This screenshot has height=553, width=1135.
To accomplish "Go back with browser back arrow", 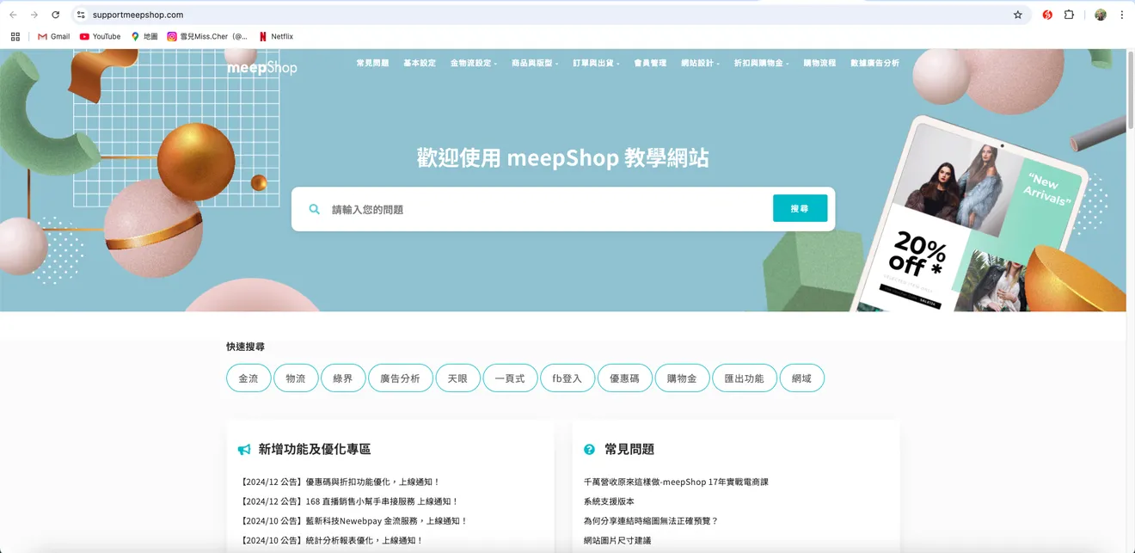I will click(13, 15).
